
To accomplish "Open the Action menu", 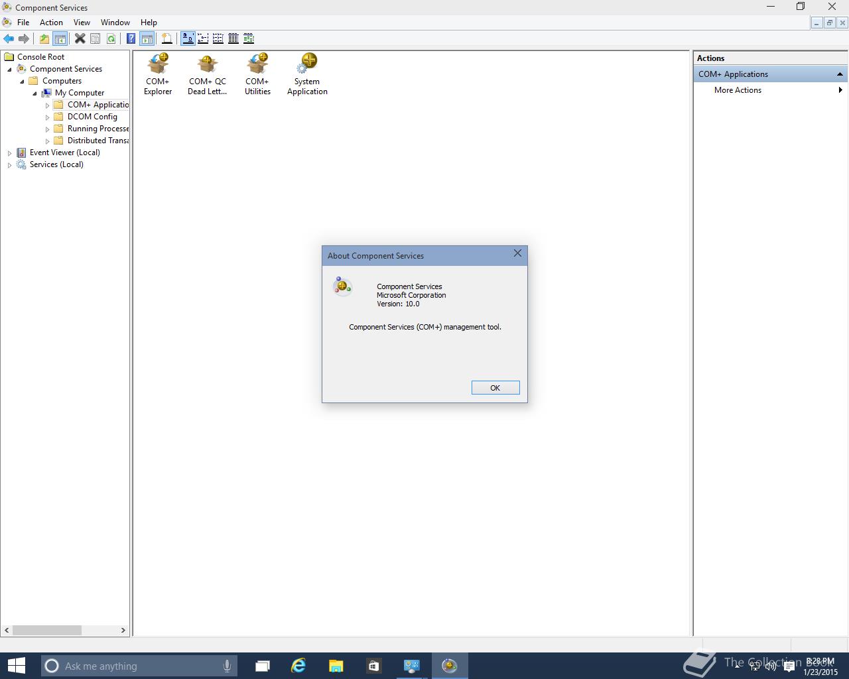I will 51,23.
